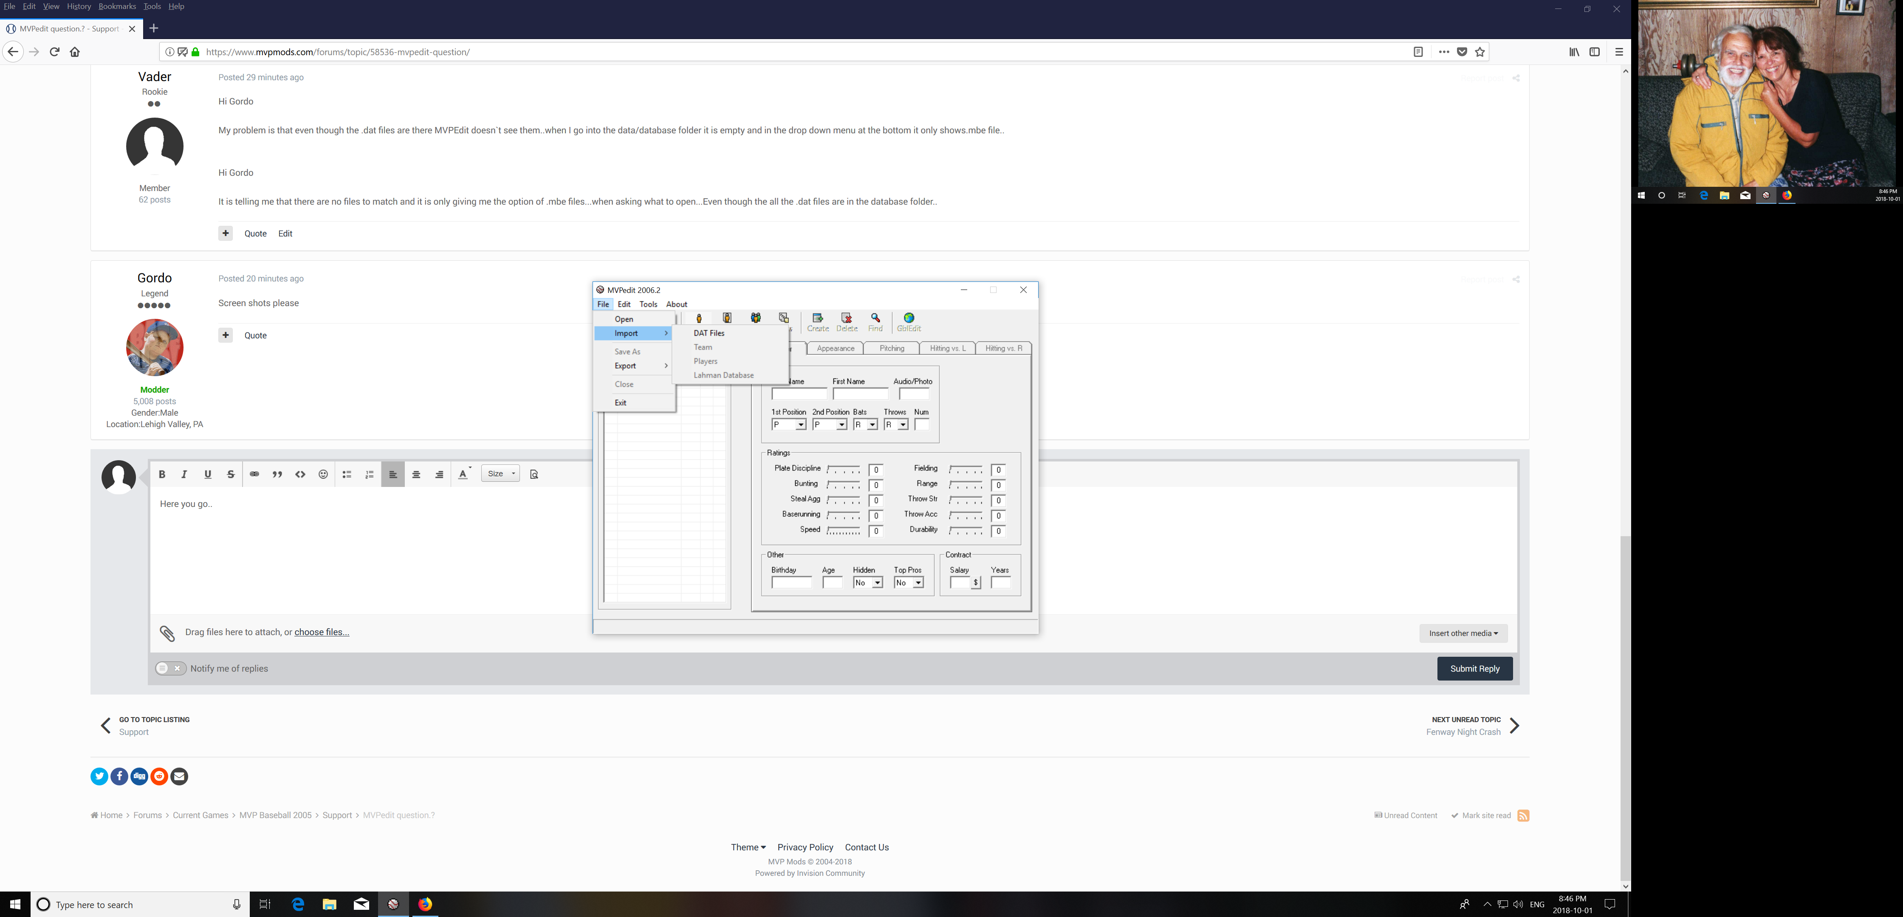Adjust the Plate Discipline rating slider

click(x=844, y=470)
